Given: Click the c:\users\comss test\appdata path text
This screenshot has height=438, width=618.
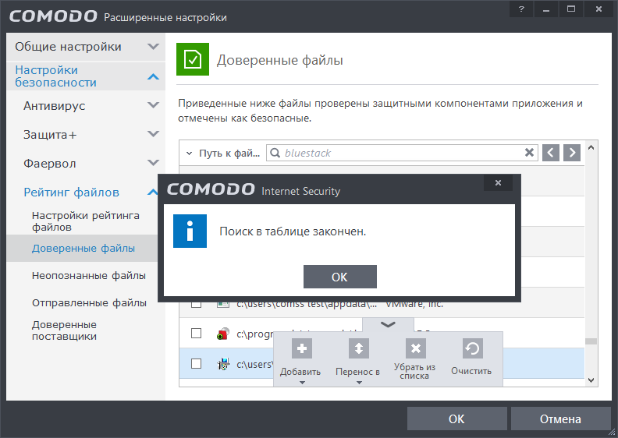Looking at the screenshot, I should [307, 305].
